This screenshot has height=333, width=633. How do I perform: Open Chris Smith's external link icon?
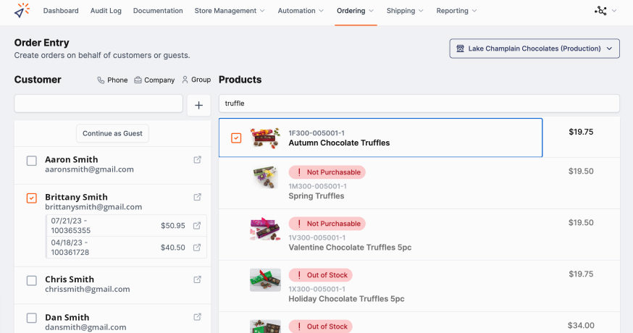click(x=198, y=279)
